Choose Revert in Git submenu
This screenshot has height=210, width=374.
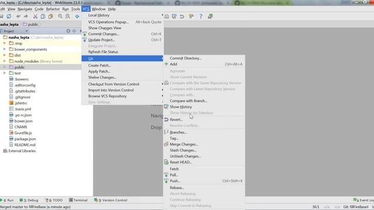coord(204,120)
